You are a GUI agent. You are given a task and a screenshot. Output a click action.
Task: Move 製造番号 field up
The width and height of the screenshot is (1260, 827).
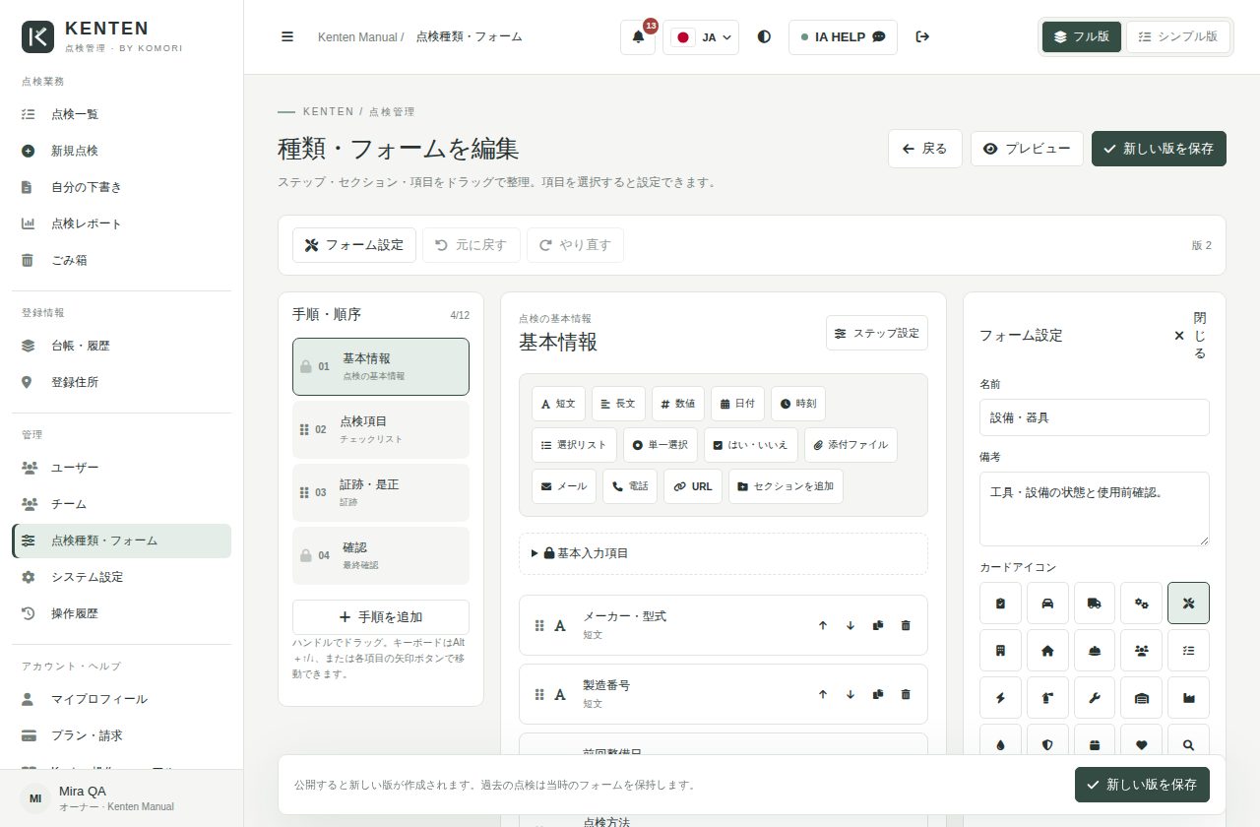pos(823,694)
